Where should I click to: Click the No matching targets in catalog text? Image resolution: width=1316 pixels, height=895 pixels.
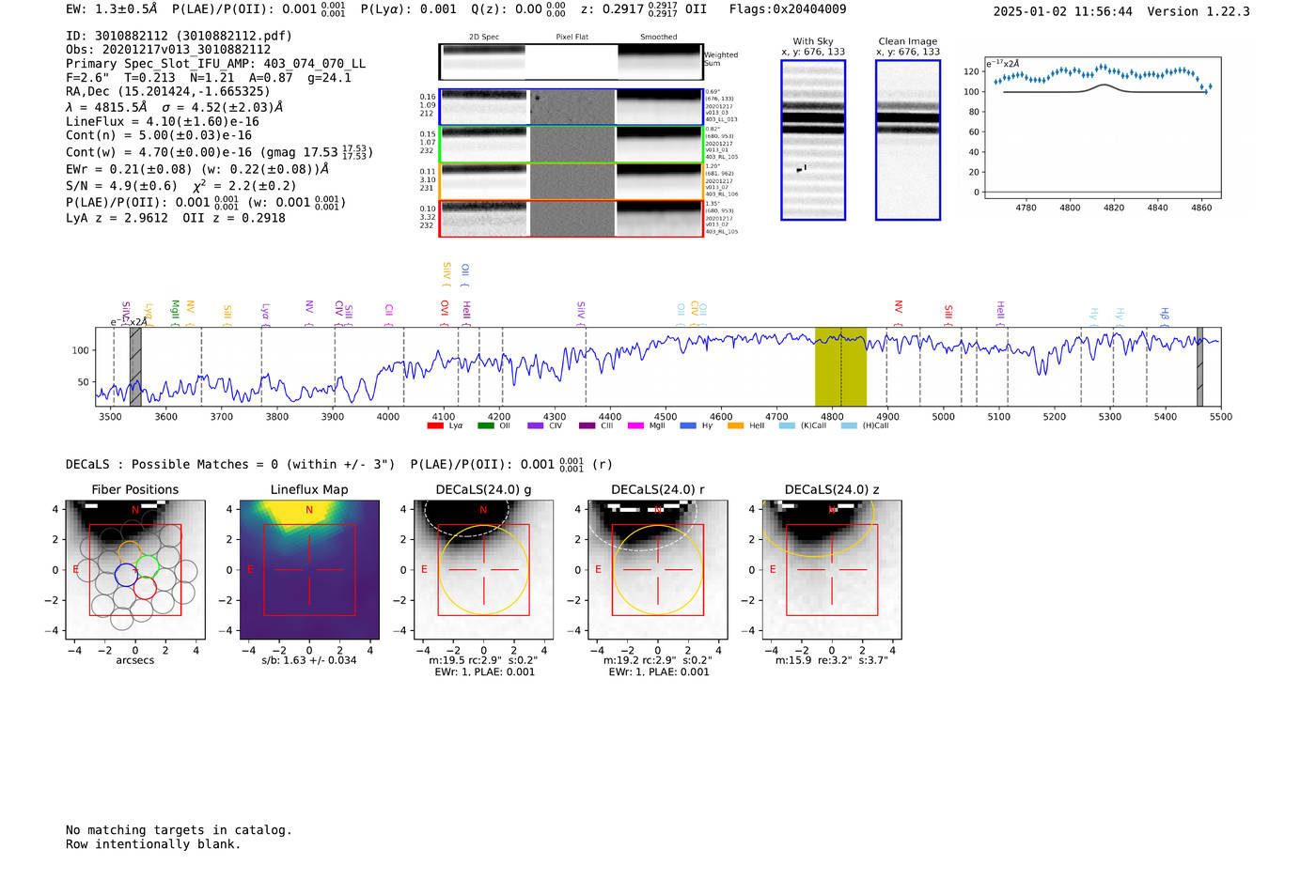(179, 830)
